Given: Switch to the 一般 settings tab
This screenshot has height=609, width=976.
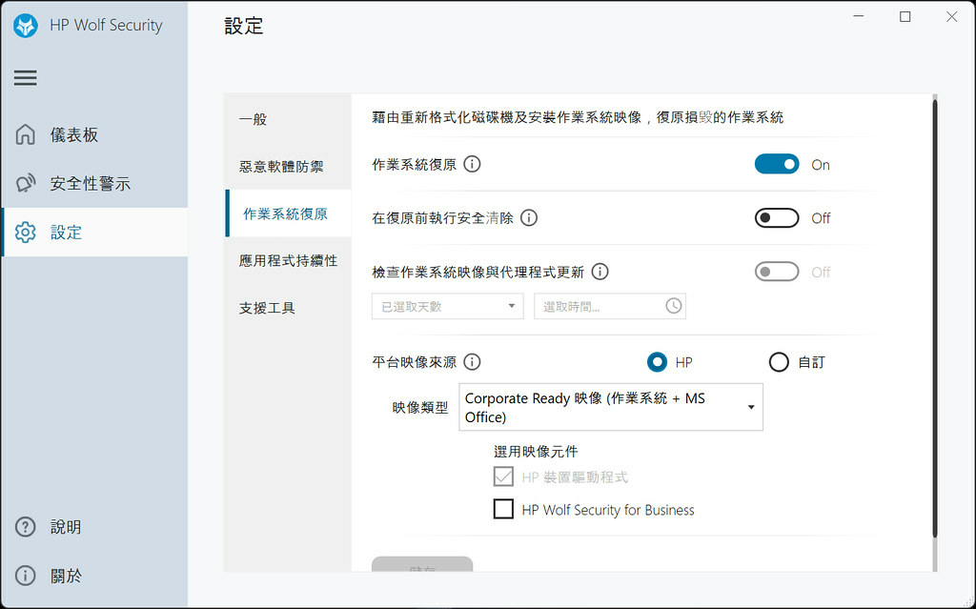Looking at the screenshot, I should 288,119.
